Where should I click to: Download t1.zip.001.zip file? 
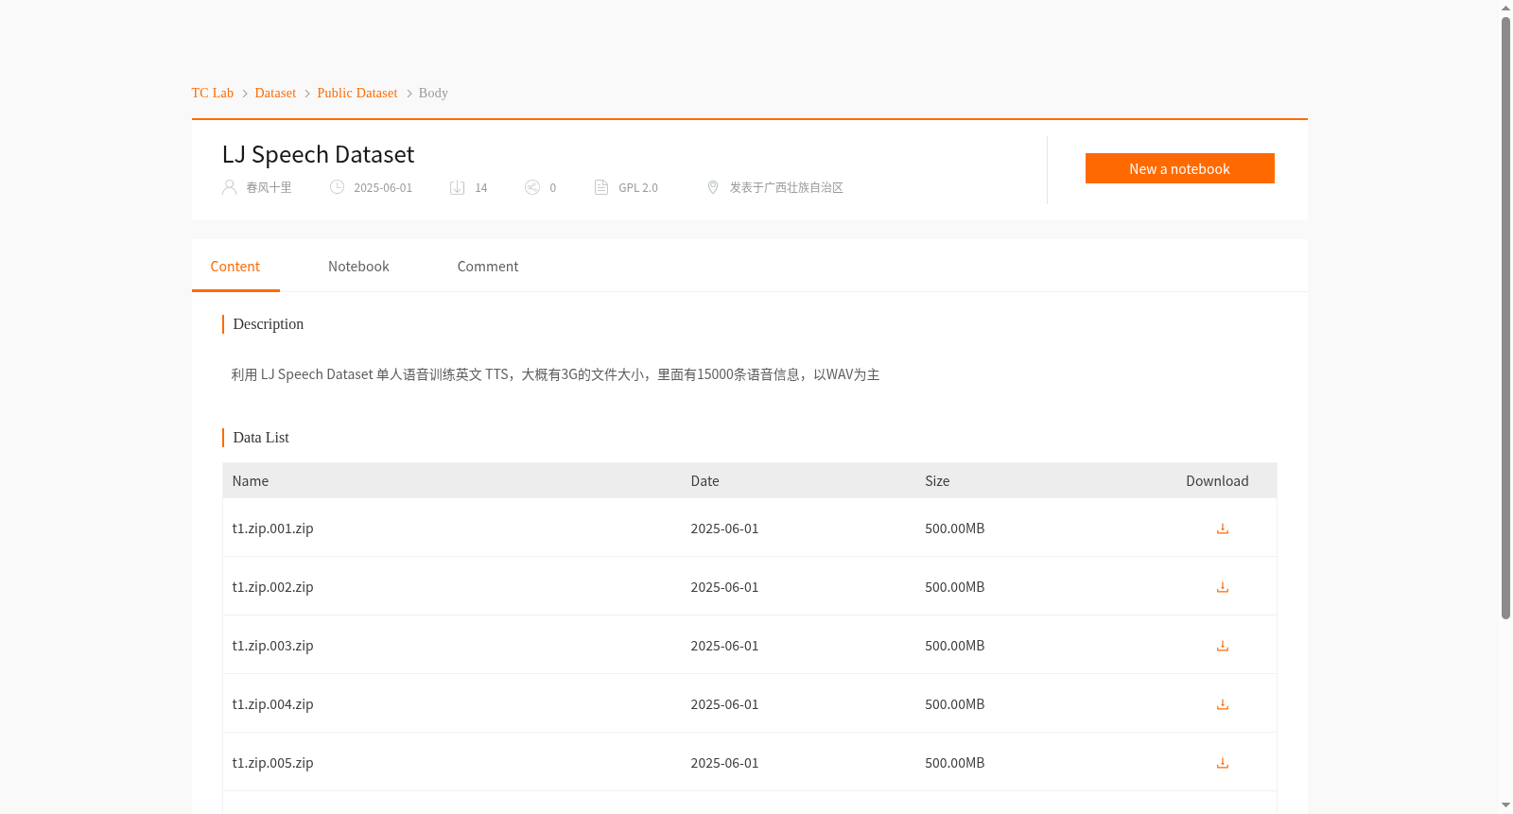(1222, 528)
